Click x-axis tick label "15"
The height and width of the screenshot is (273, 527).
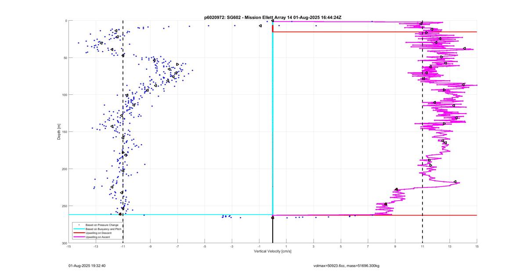[477, 247]
